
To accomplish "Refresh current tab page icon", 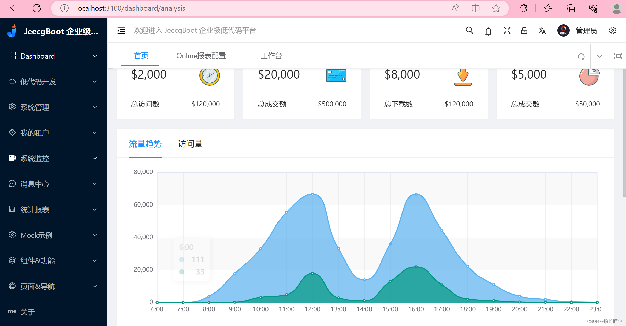I will coord(581,56).
